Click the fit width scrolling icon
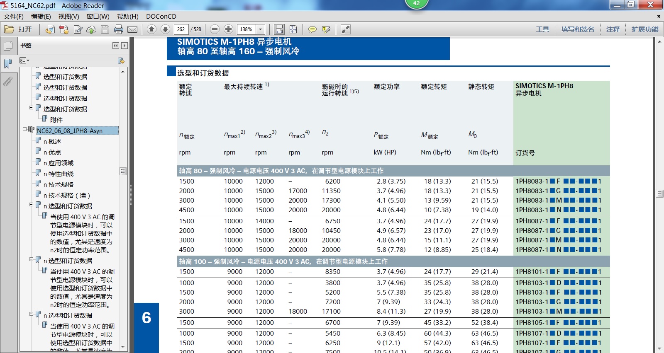Image resolution: width=664 pixels, height=353 pixels. [279, 29]
